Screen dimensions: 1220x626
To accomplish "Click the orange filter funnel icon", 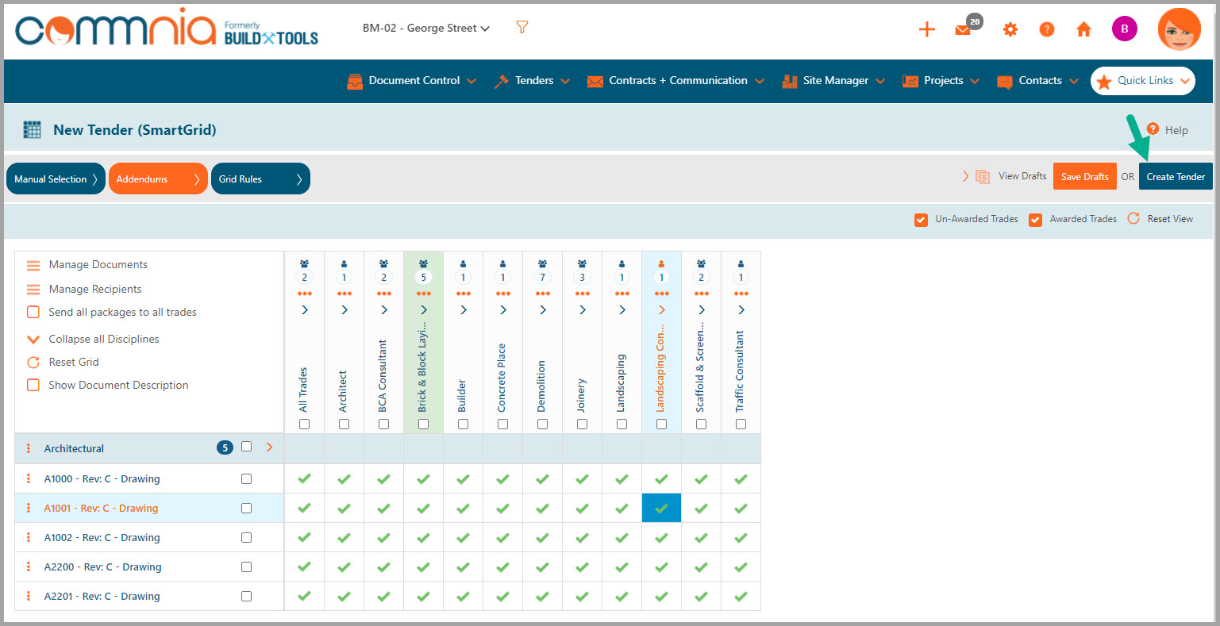I will click(x=521, y=28).
